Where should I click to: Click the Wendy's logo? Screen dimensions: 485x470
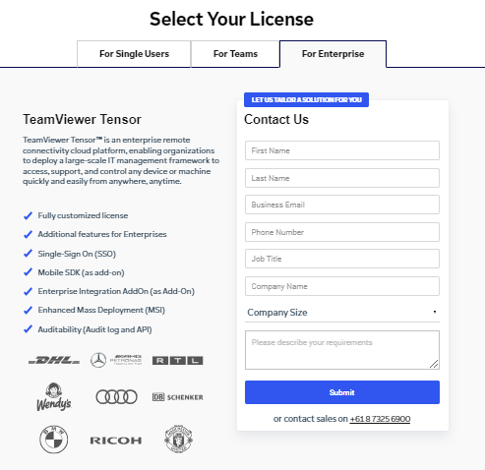(x=54, y=396)
